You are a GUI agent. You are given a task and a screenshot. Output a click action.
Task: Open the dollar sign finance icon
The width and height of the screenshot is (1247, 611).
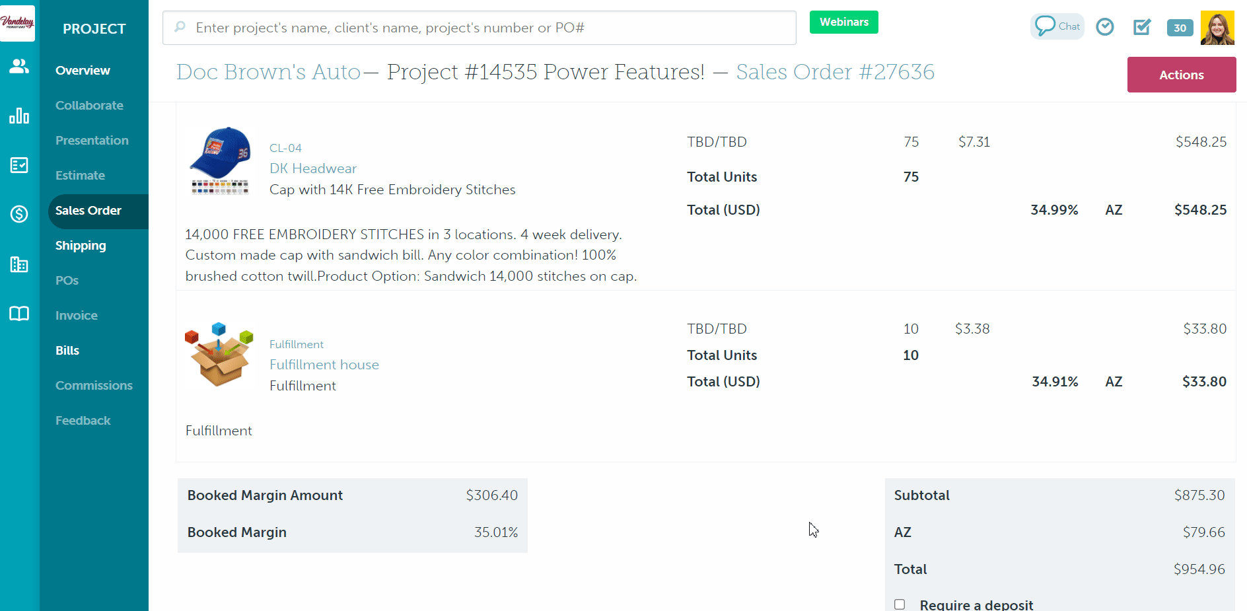[19, 214]
